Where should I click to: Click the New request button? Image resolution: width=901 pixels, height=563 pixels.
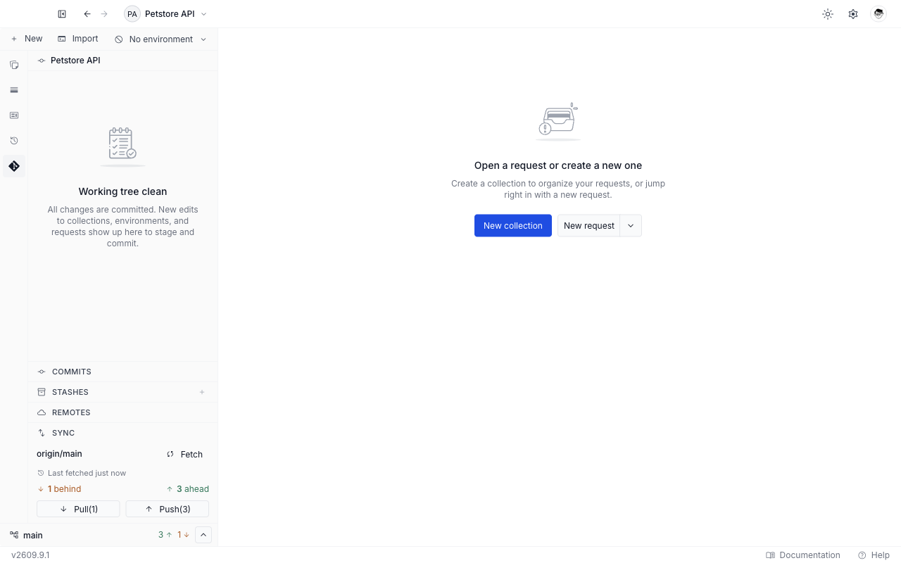[589, 226]
